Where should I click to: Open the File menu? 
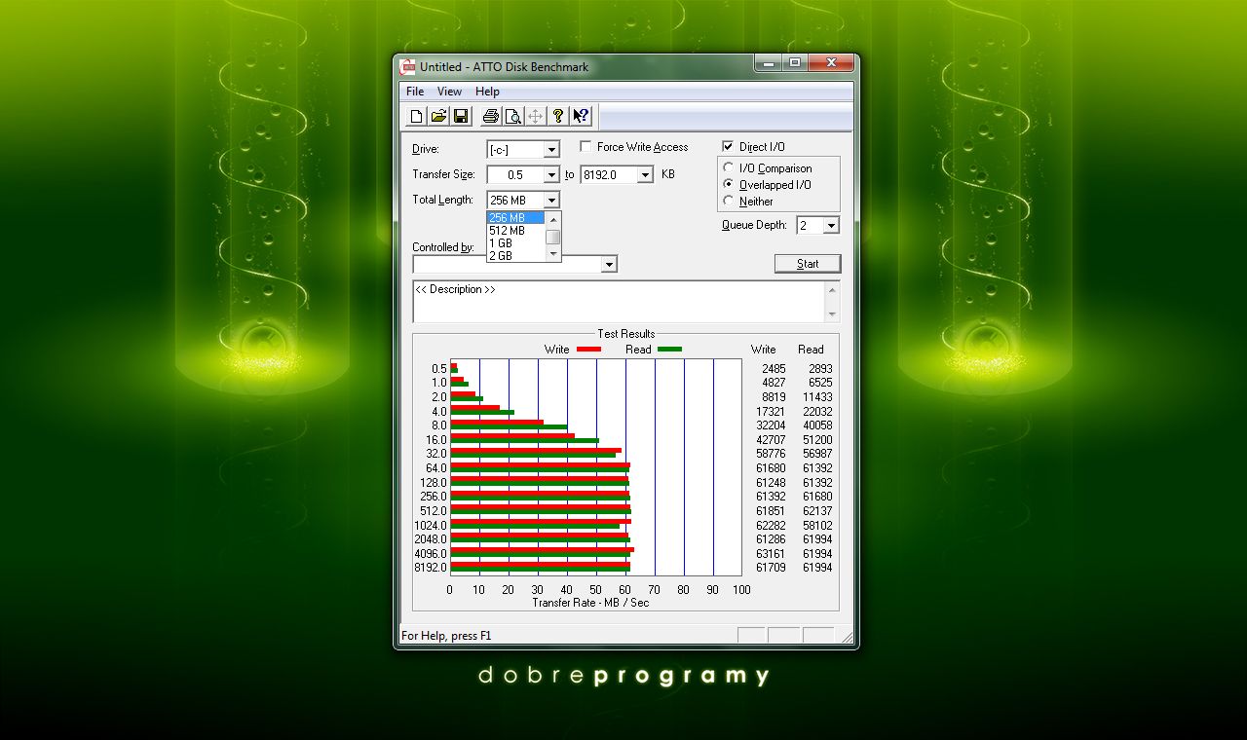coord(415,92)
